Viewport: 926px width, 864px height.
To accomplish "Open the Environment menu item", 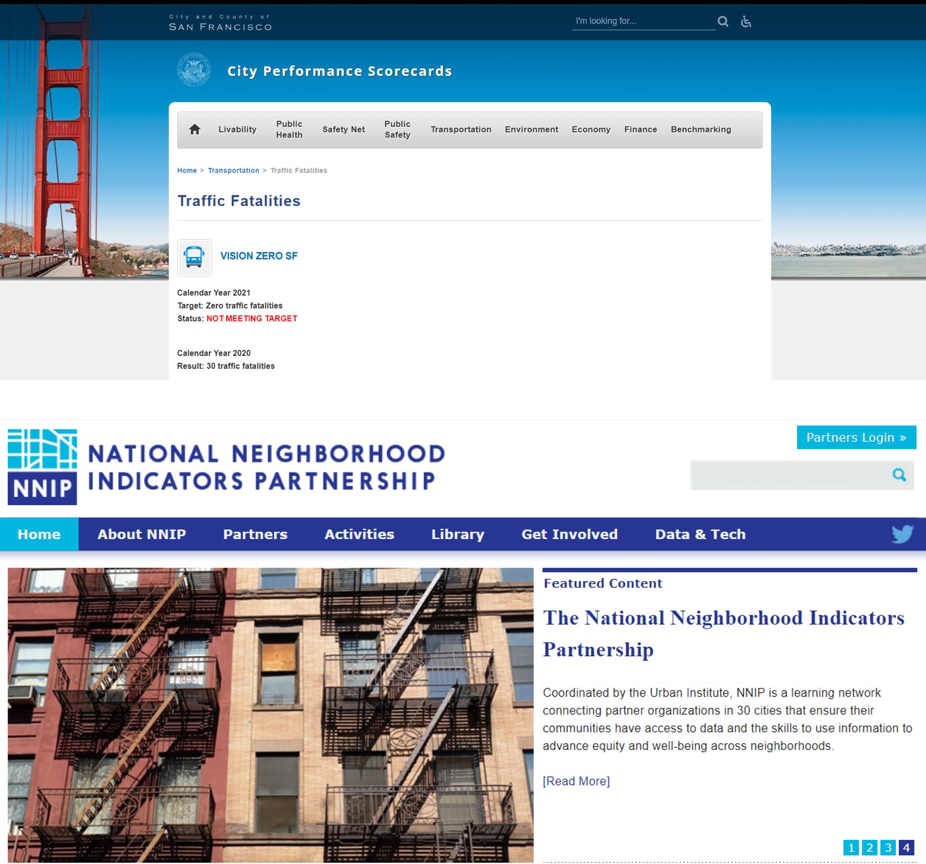I will 531,130.
